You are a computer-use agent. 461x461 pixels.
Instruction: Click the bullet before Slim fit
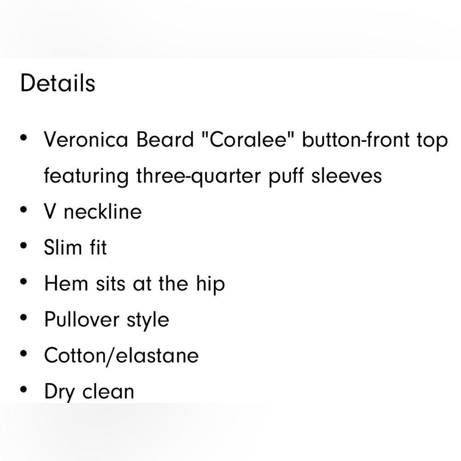(x=24, y=246)
